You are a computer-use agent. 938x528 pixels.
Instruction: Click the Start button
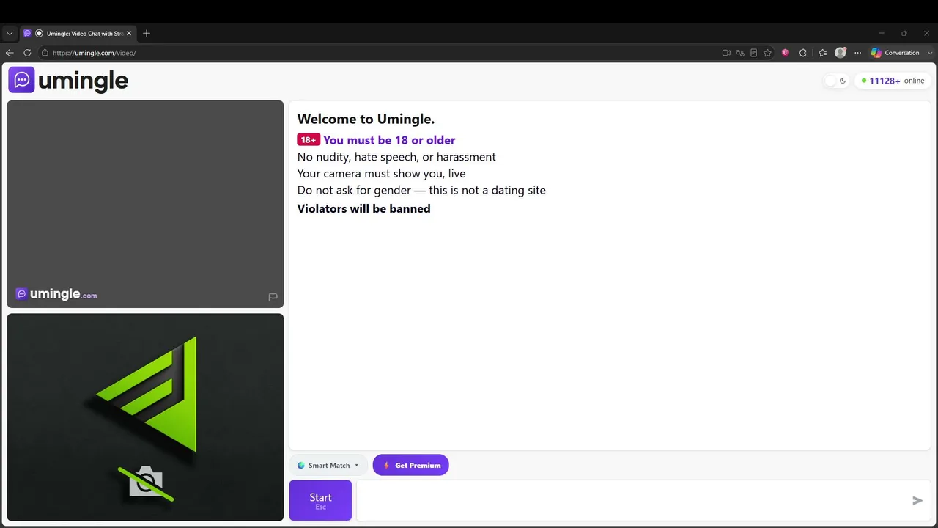pos(320,500)
